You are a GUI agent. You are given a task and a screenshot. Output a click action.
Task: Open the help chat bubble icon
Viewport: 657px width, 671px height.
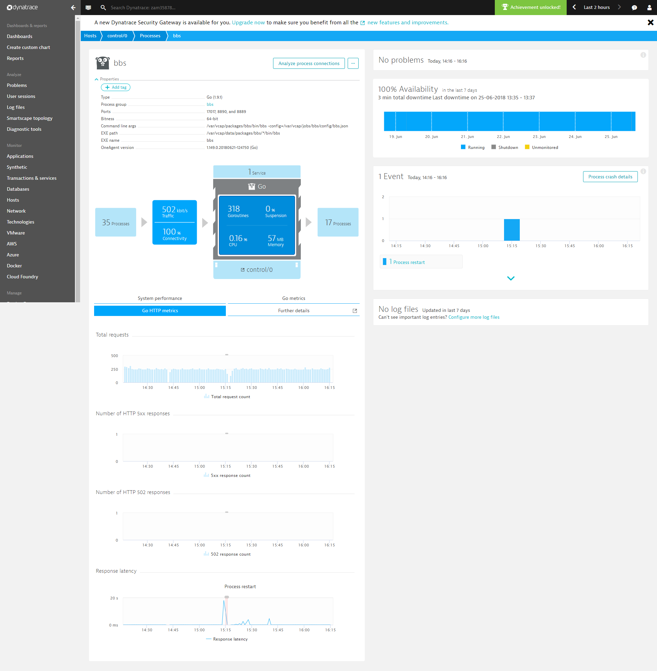tap(634, 8)
